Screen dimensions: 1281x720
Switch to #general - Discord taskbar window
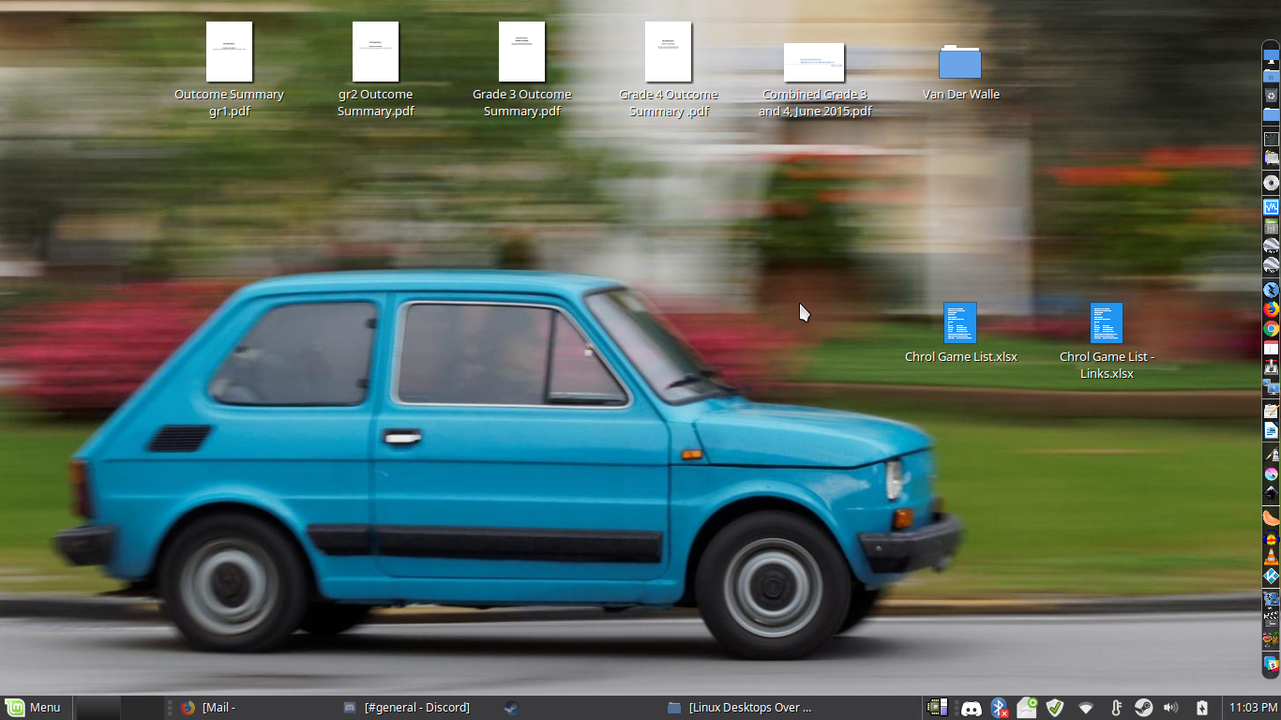pyautogui.click(x=417, y=708)
